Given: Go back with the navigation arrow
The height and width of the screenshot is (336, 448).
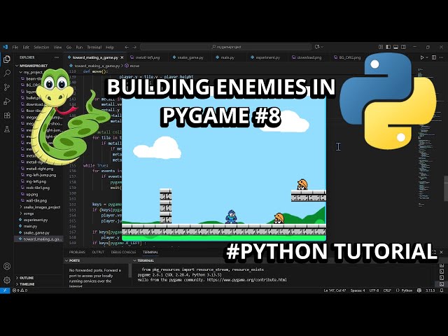Looking at the screenshot, I should click(x=127, y=47).
